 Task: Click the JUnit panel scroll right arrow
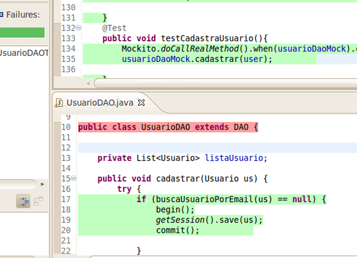pos(42,184)
